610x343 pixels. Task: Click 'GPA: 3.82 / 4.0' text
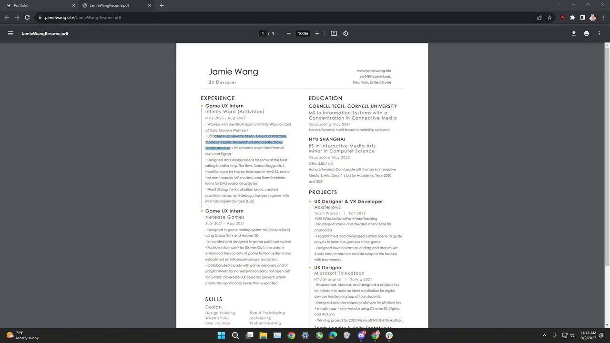pos(321,163)
